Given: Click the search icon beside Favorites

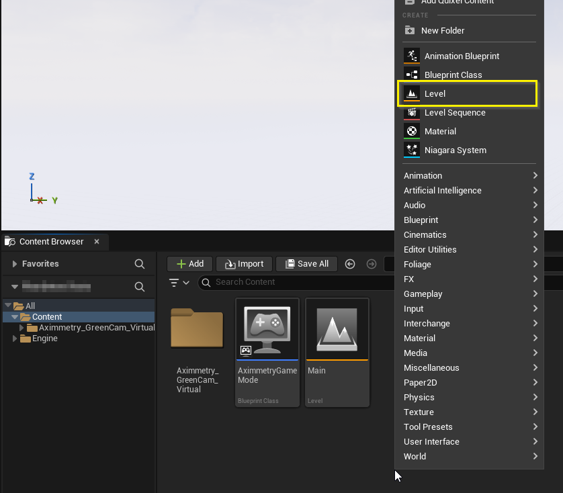Looking at the screenshot, I should click(139, 264).
